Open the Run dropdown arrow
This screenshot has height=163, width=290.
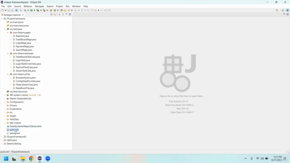click(34, 10)
